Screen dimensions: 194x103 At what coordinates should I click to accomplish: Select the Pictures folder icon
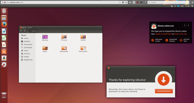click(x=64, y=38)
